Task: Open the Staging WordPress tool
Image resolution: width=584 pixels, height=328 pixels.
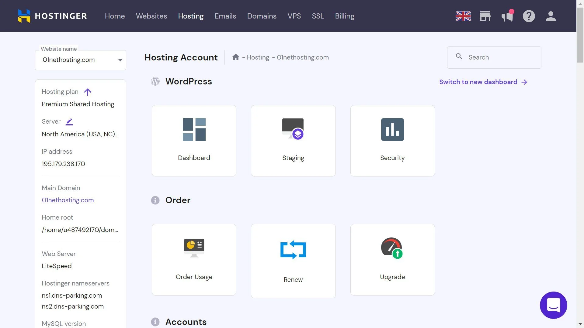Action: (x=293, y=140)
